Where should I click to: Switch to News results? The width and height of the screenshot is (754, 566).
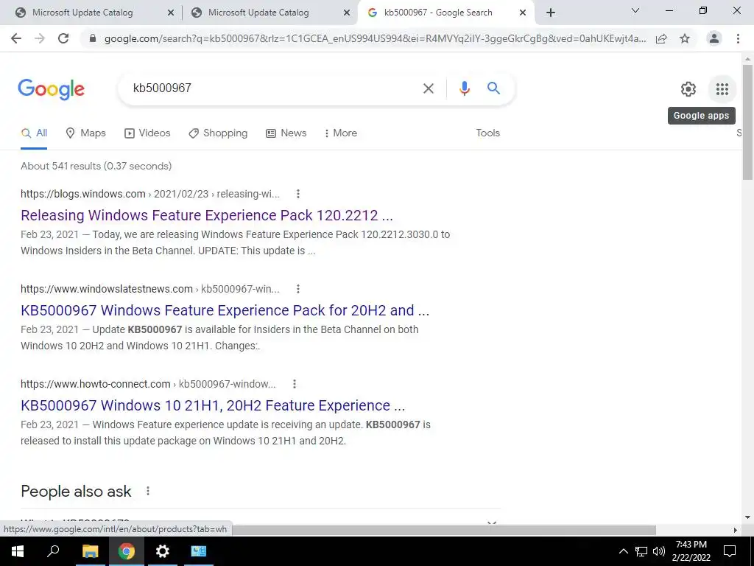(286, 133)
